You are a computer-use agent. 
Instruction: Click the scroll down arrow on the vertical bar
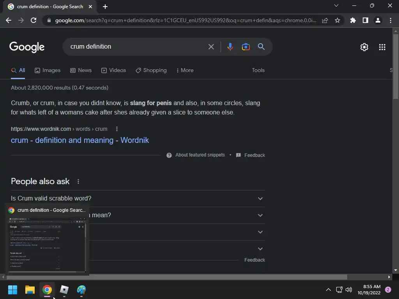coord(395,270)
